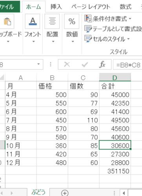The height and width of the screenshot is (196, 142).
Task: Go to the previous sheet tab arrow
Action: point(2,193)
